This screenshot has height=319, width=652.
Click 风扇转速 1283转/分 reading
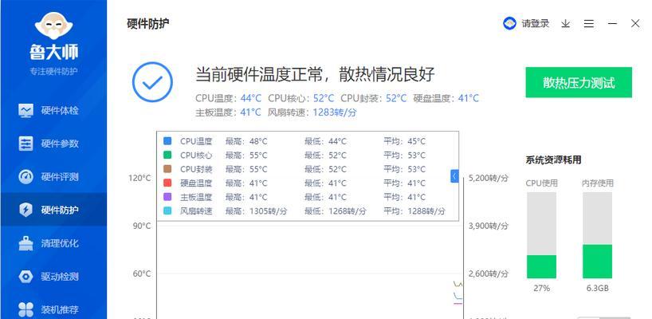[312, 112]
